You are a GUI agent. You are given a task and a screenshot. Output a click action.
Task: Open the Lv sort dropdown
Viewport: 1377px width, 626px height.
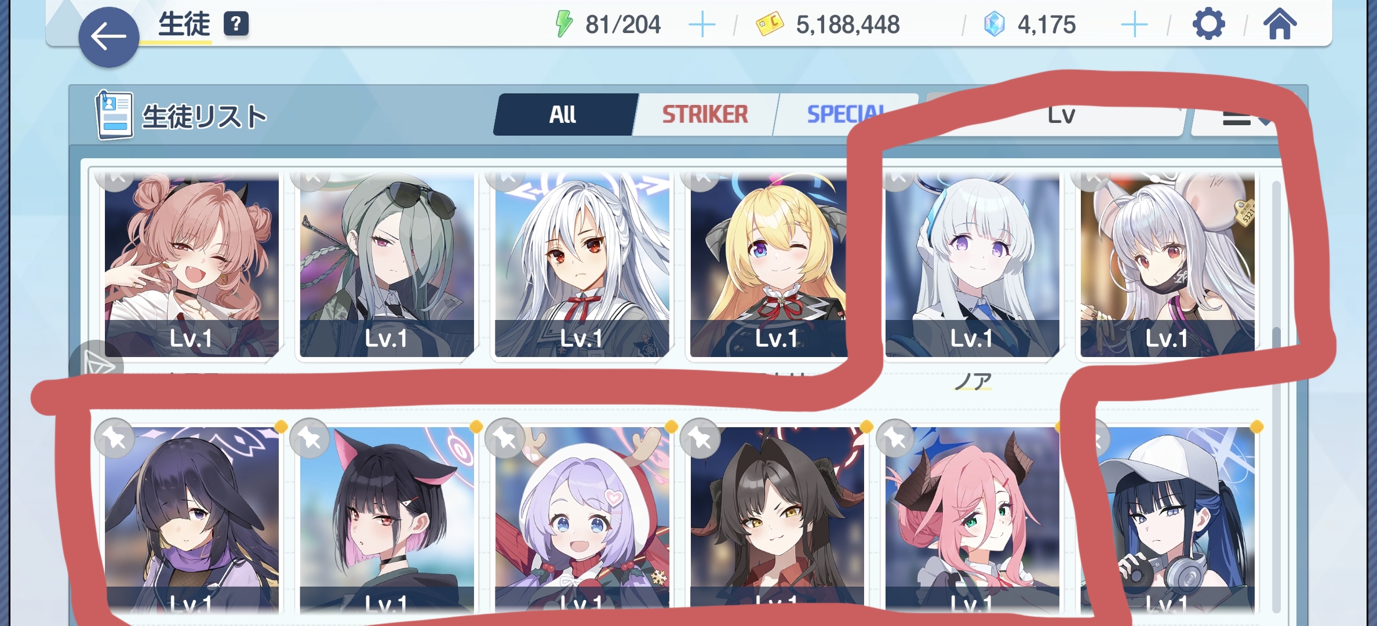pos(1061,115)
